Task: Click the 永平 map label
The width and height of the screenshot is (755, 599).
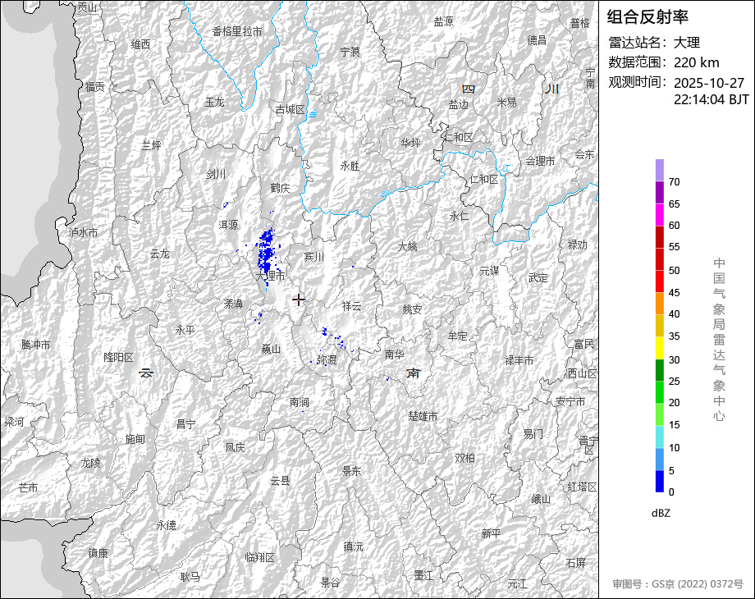Action: point(185,331)
